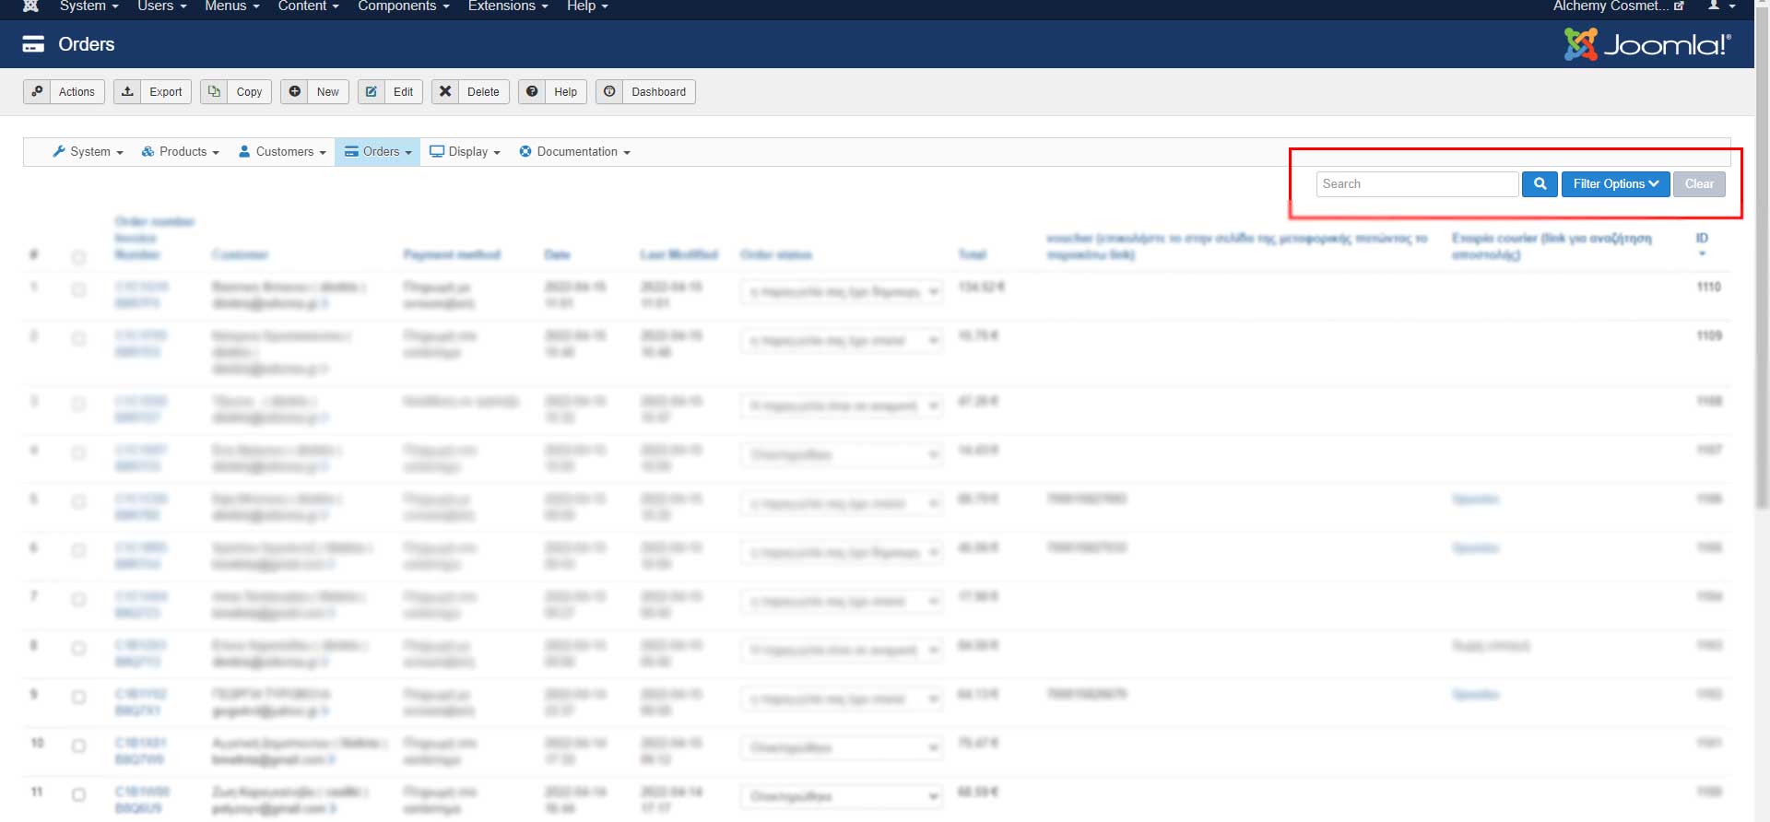Sort orders by the ID column header
This screenshot has height=822, width=1770.
pyautogui.click(x=1702, y=239)
